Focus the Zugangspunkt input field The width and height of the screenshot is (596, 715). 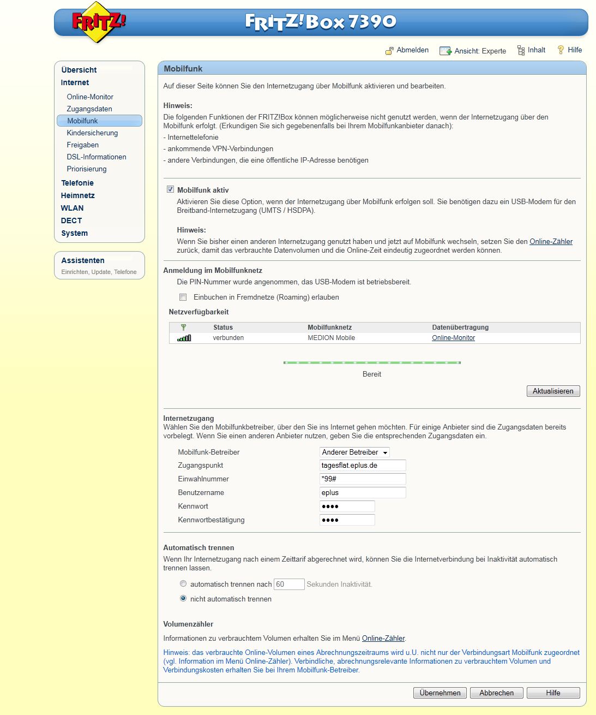click(x=363, y=466)
